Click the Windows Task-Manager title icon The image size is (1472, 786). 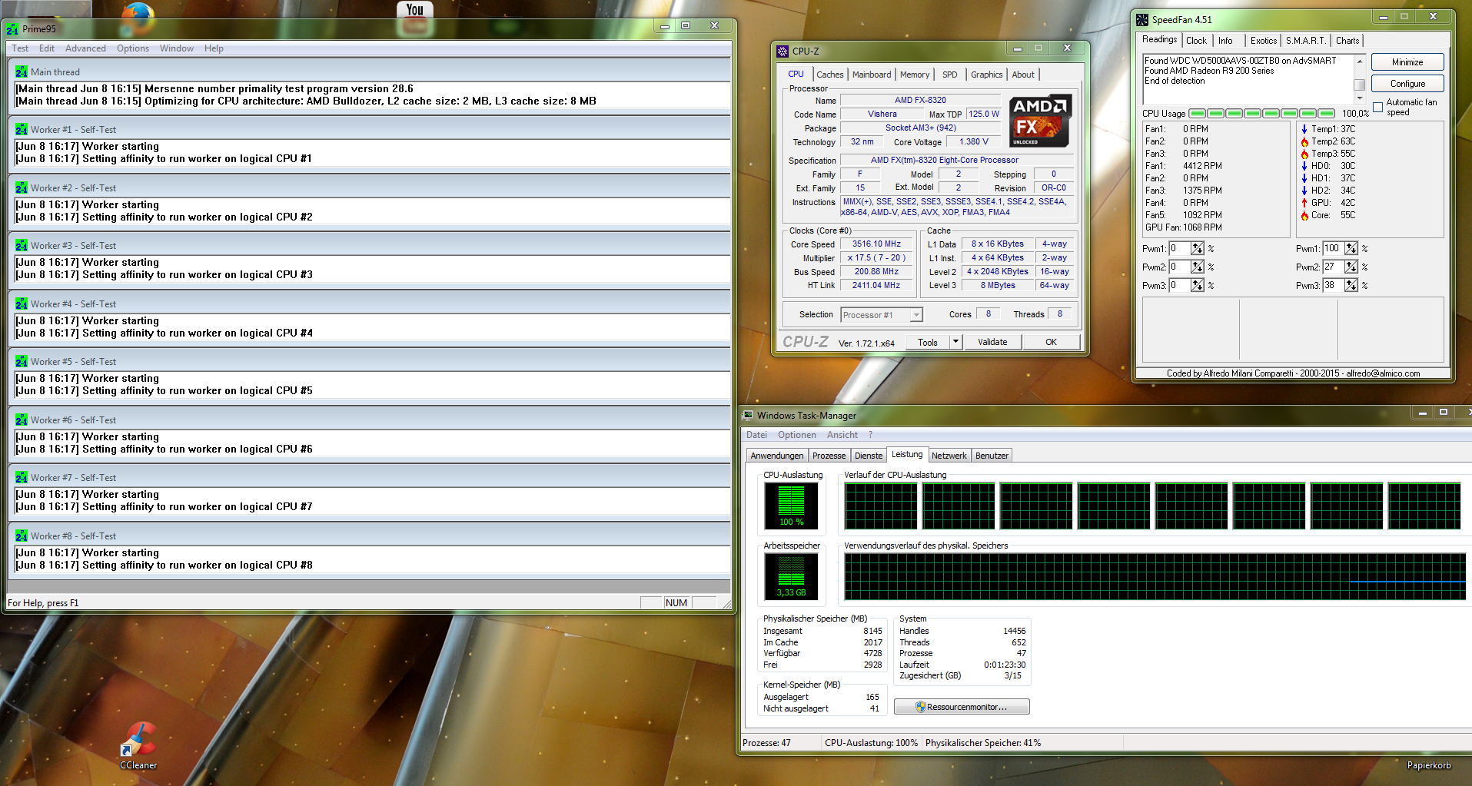point(748,416)
